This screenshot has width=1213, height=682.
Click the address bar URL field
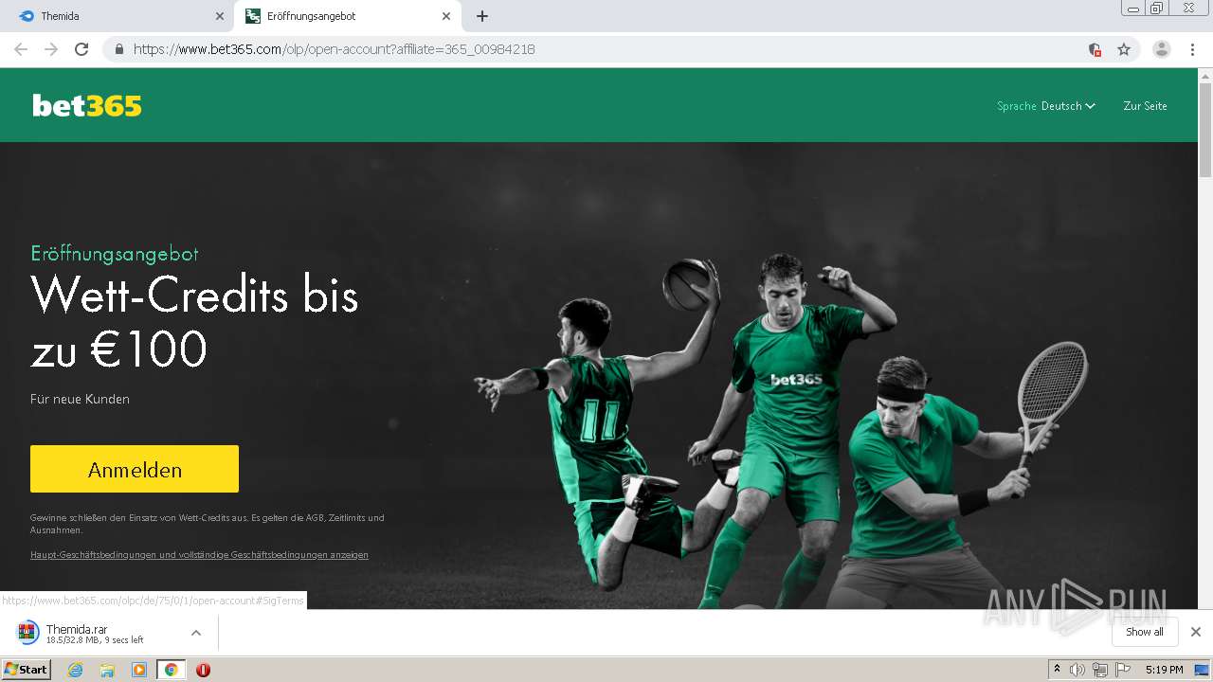[x=606, y=49]
